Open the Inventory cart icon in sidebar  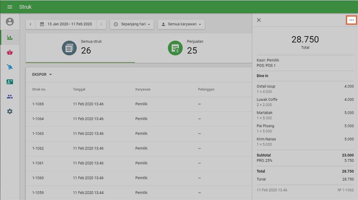click(x=9, y=67)
